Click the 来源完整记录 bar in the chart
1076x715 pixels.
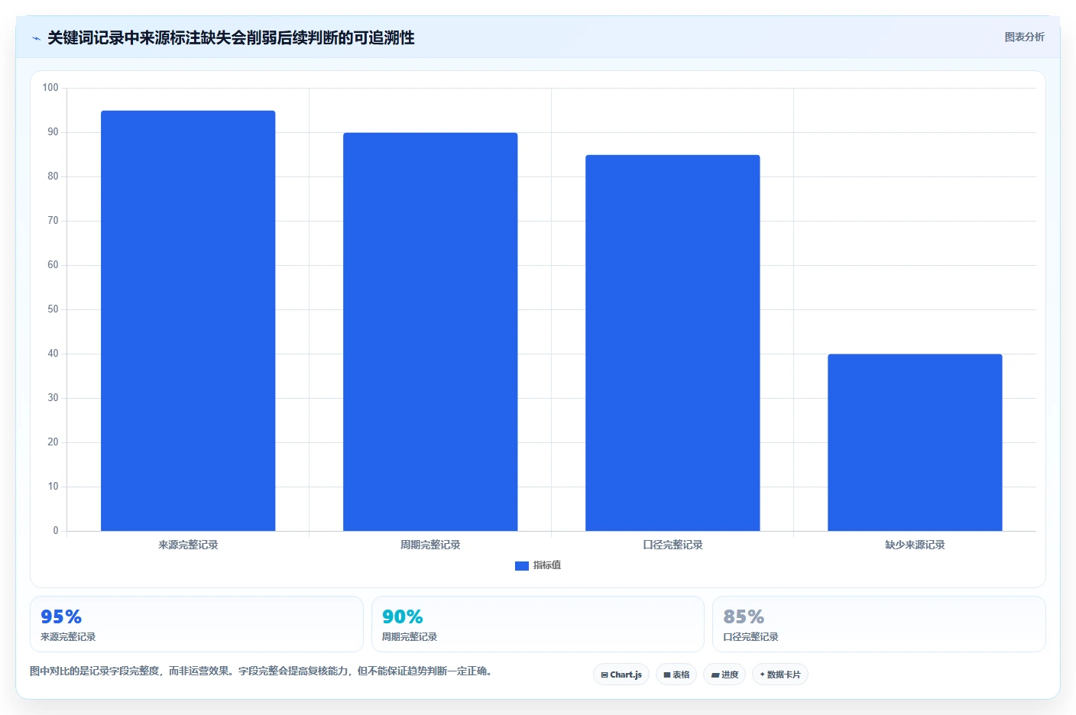point(188,321)
